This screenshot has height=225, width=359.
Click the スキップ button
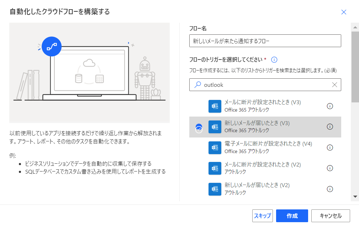pos(262,216)
